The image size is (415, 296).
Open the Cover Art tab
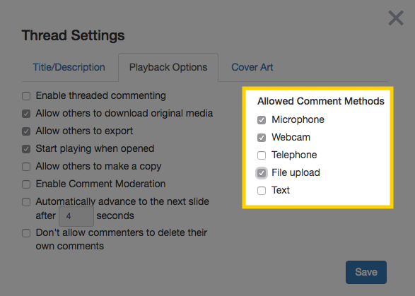(x=252, y=67)
